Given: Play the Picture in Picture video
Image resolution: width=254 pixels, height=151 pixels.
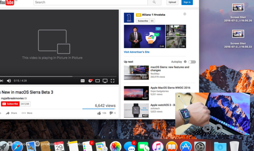Looking at the screenshot, I should (218, 128).
